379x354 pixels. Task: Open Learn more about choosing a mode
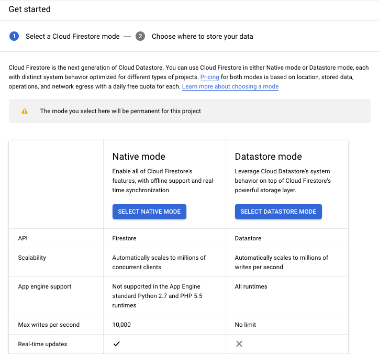click(x=230, y=86)
